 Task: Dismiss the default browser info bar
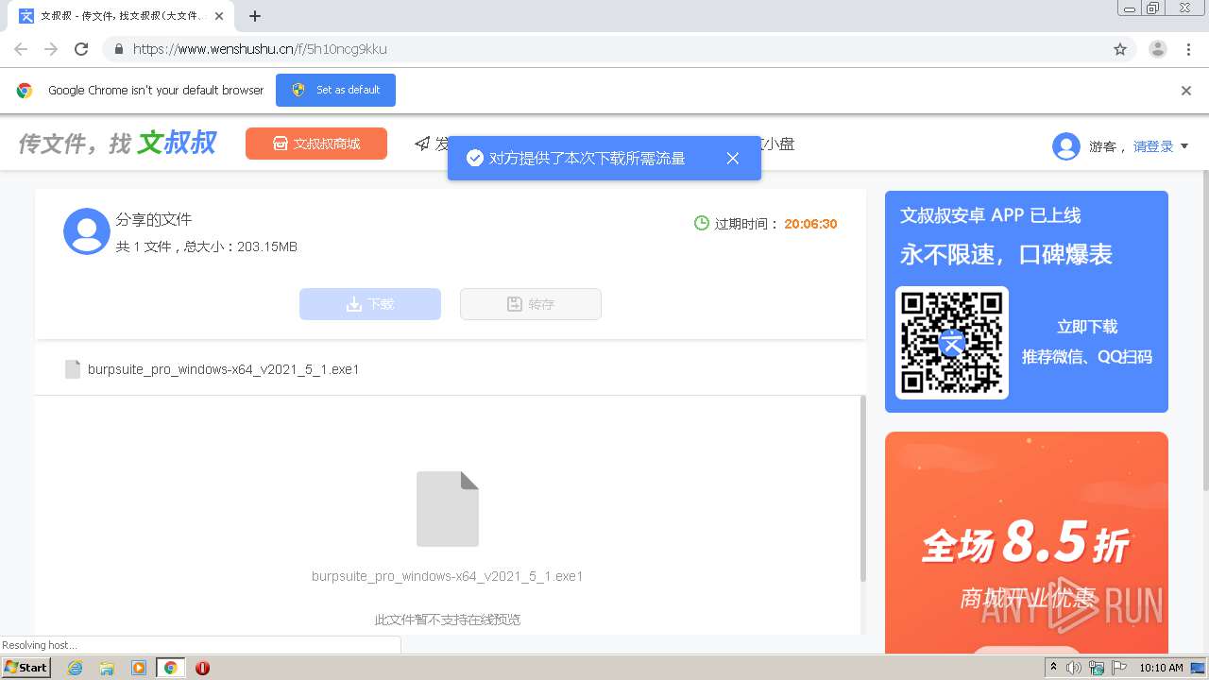[1186, 91]
